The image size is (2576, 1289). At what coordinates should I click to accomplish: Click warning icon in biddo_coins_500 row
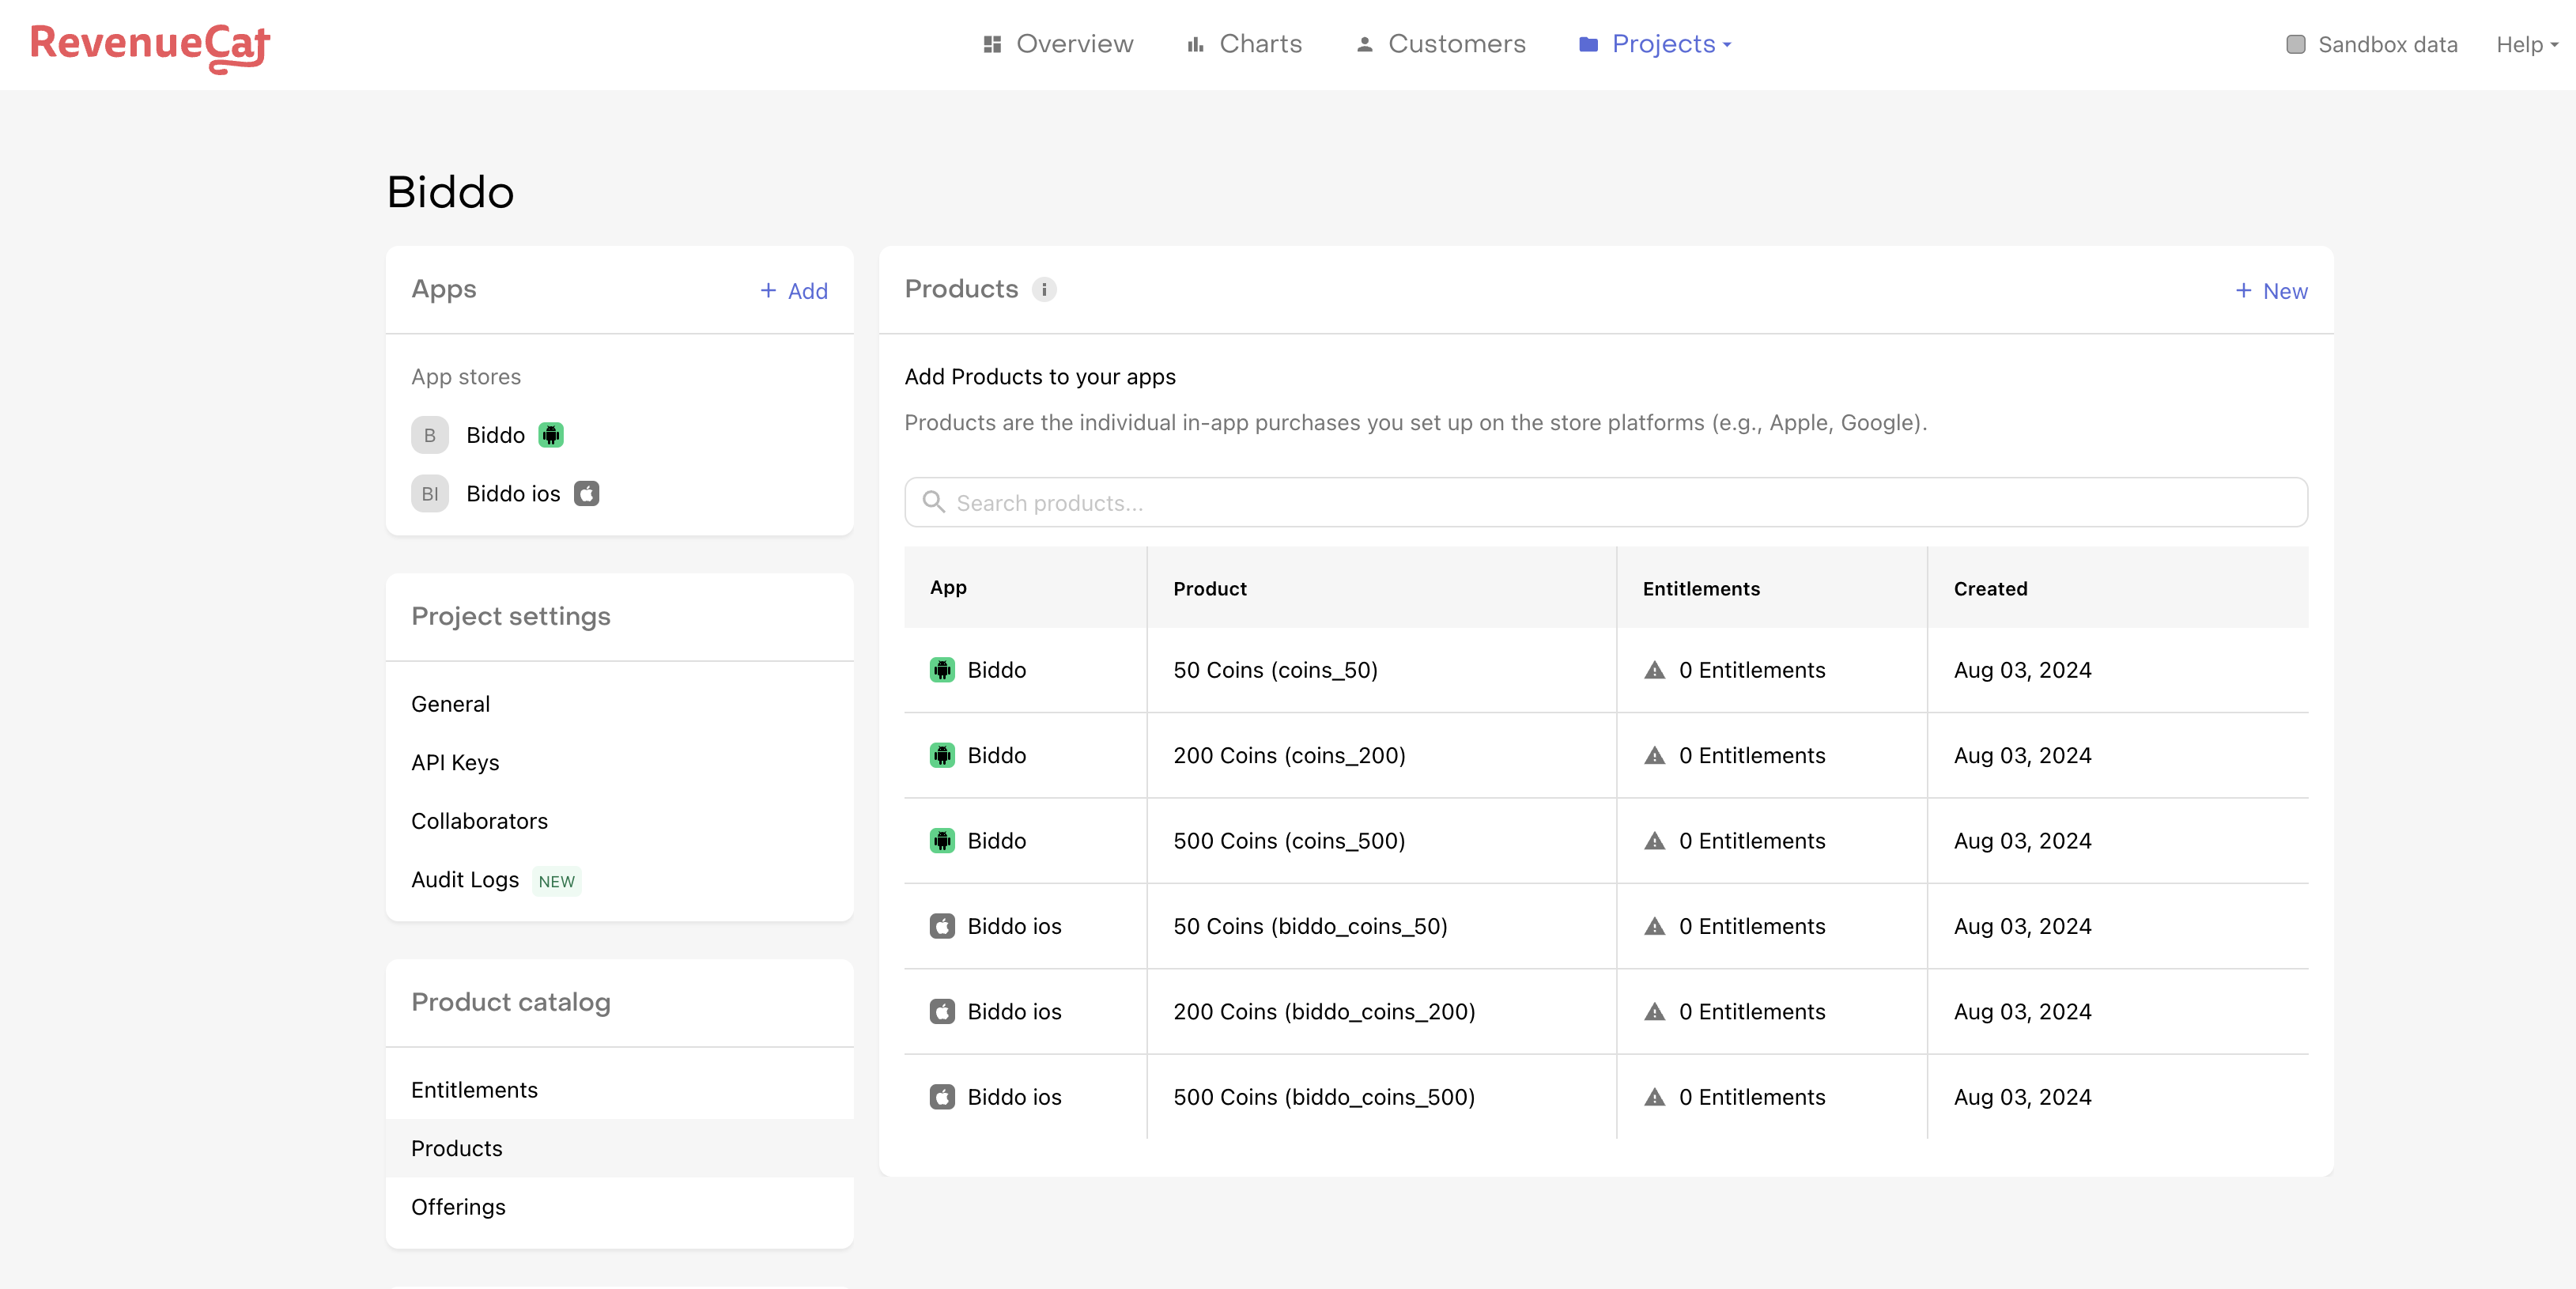pos(1655,1097)
